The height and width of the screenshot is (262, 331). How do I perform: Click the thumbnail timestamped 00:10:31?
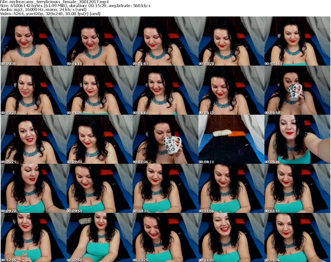click(x=165, y=188)
